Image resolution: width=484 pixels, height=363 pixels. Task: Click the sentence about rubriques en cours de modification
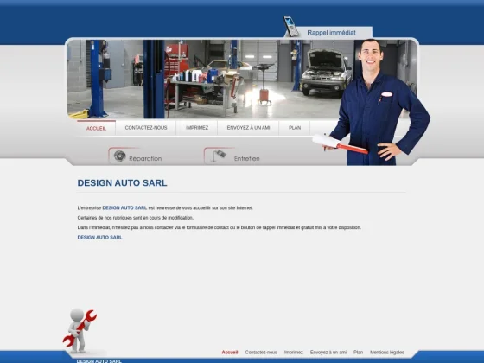point(136,218)
